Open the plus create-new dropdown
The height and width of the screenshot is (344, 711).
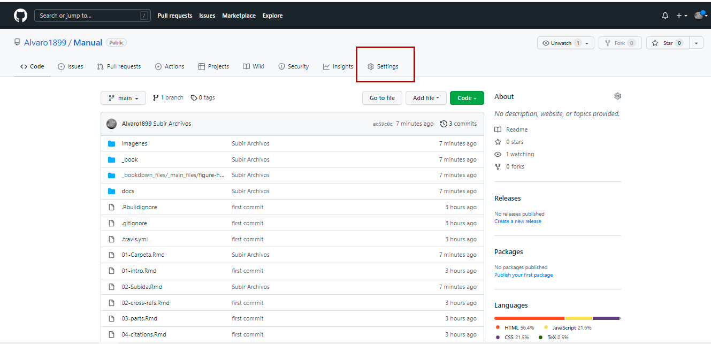click(682, 16)
